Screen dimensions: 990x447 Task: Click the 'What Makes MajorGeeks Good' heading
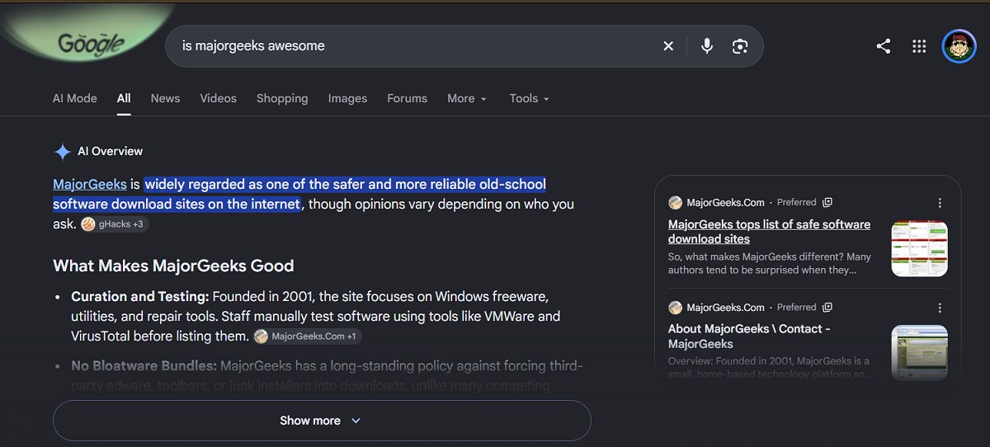click(173, 266)
